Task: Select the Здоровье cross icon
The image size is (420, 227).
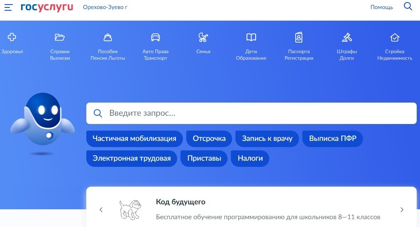Action: point(12,37)
